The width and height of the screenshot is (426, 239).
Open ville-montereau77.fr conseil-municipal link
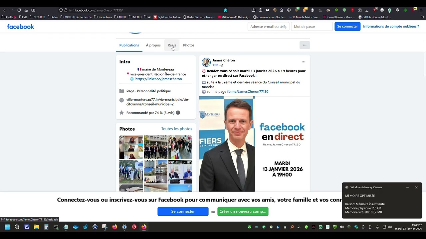click(x=158, y=102)
